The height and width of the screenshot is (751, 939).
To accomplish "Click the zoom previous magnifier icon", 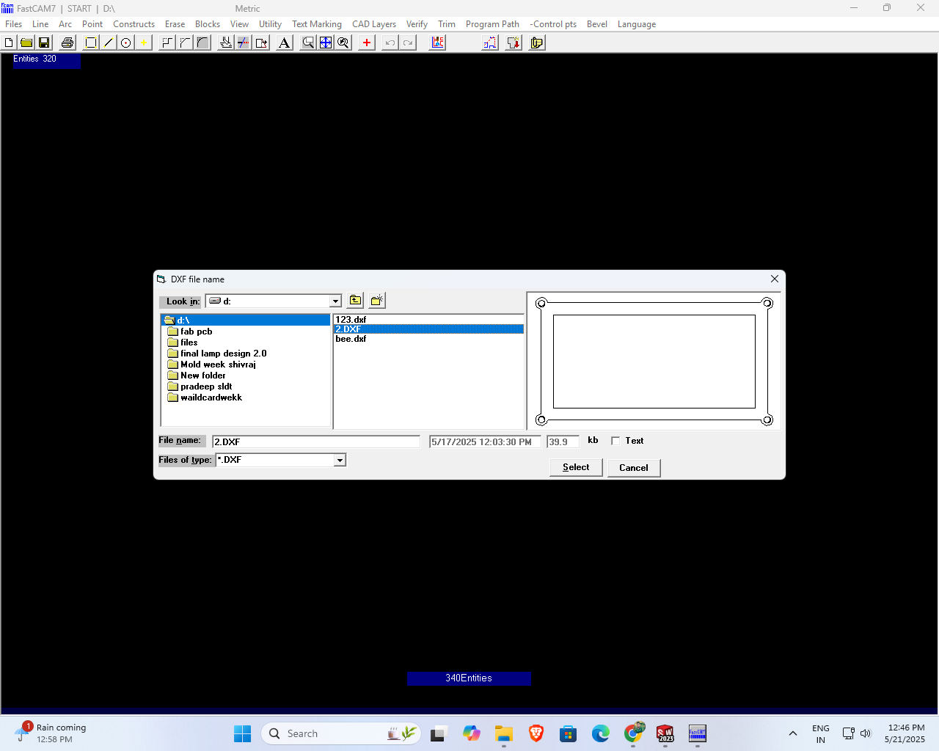I will [343, 43].
